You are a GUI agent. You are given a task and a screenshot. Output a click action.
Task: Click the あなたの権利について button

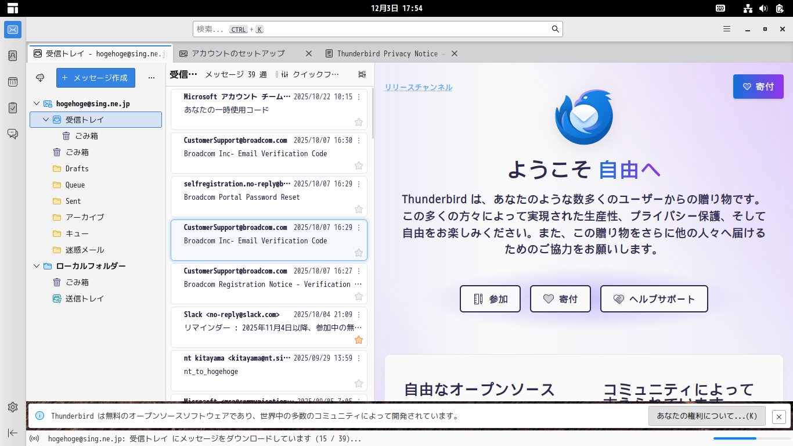707,416
